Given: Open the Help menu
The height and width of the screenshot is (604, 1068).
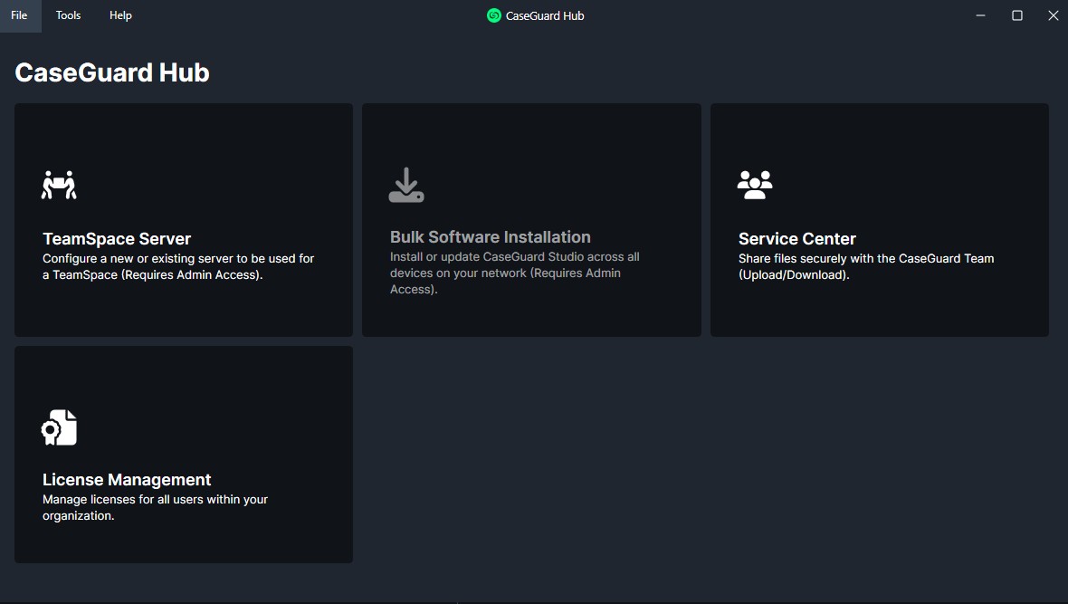Looking at the screenshot, I should click(x=120, y=15).
